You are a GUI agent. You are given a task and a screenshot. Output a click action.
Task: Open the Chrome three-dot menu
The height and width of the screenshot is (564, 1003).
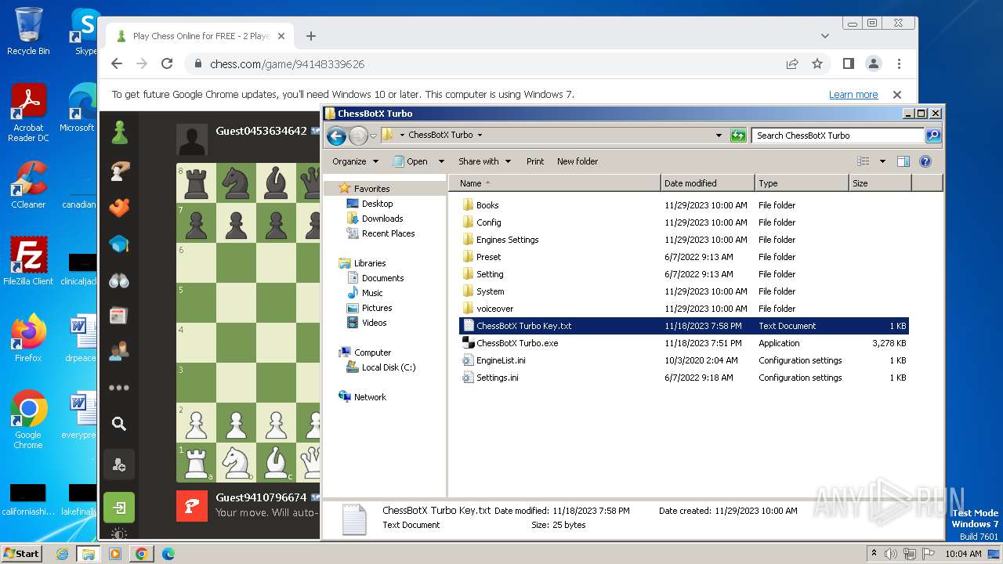coord(899,64)
